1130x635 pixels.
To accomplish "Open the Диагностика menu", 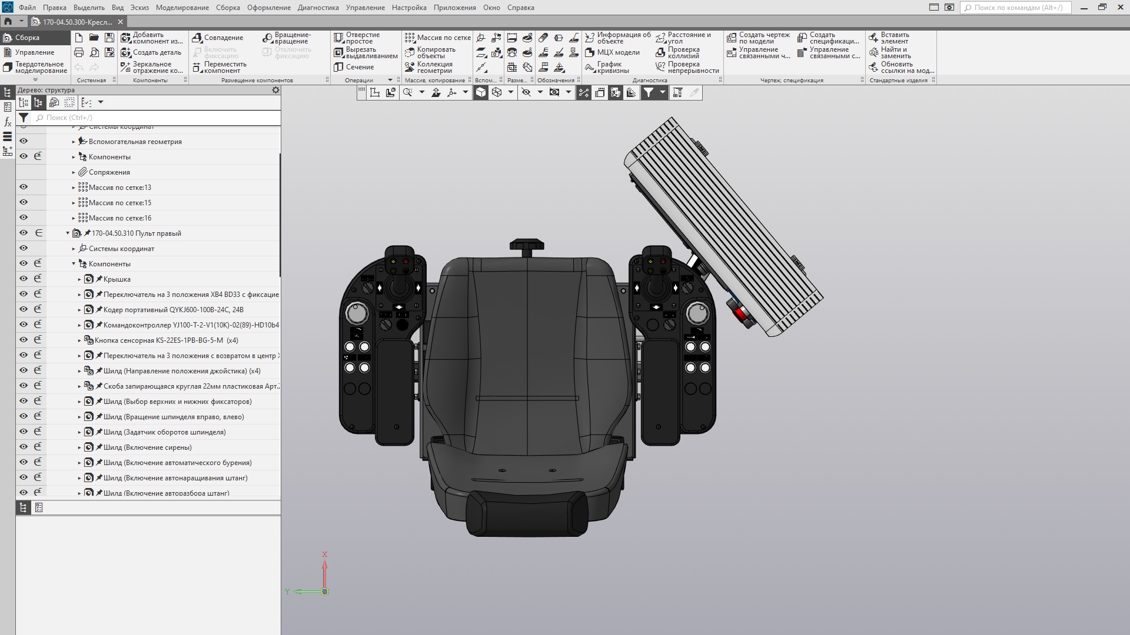I will [x=318, y=8].
